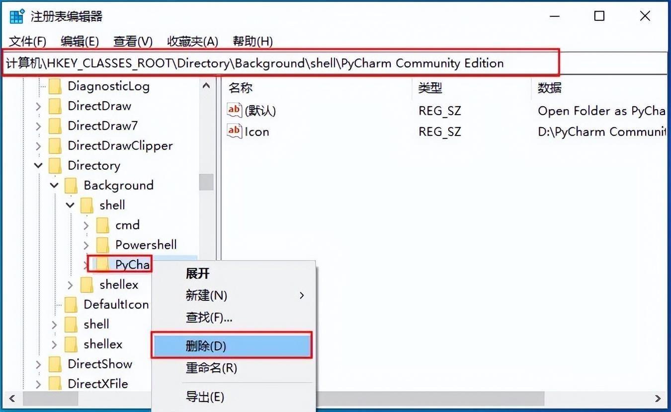
Task: Open the 查看(V) menu
Action: pyautogui.click(x=133, y=41)
